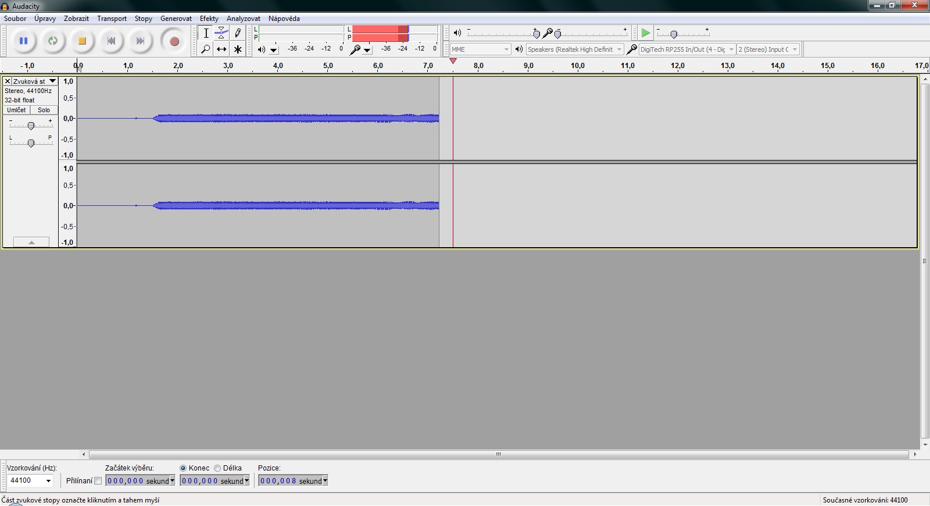Open the Efekty menu
The height and width of the screenshot is (506, 930).
point(209,19)
